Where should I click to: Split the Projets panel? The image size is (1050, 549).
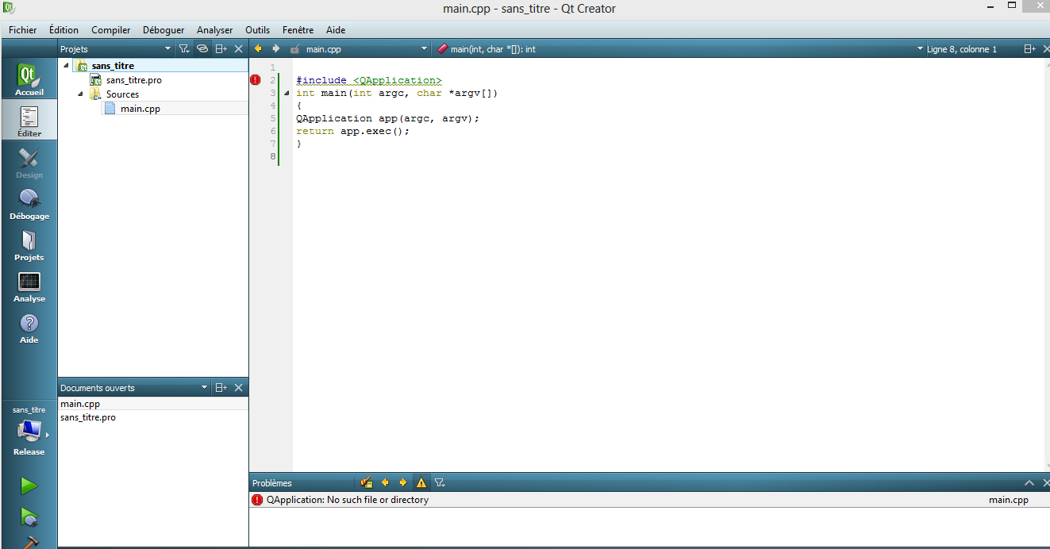(x=221, y=49)
